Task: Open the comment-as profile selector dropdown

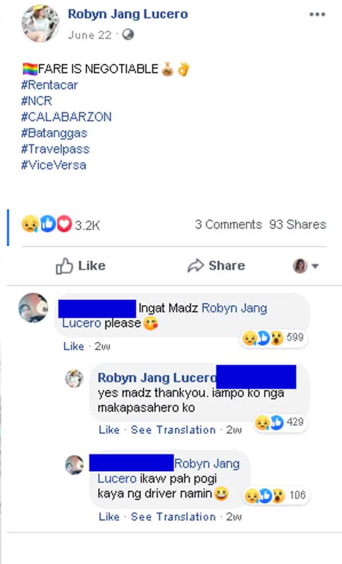Action: [x=306, y=266]
